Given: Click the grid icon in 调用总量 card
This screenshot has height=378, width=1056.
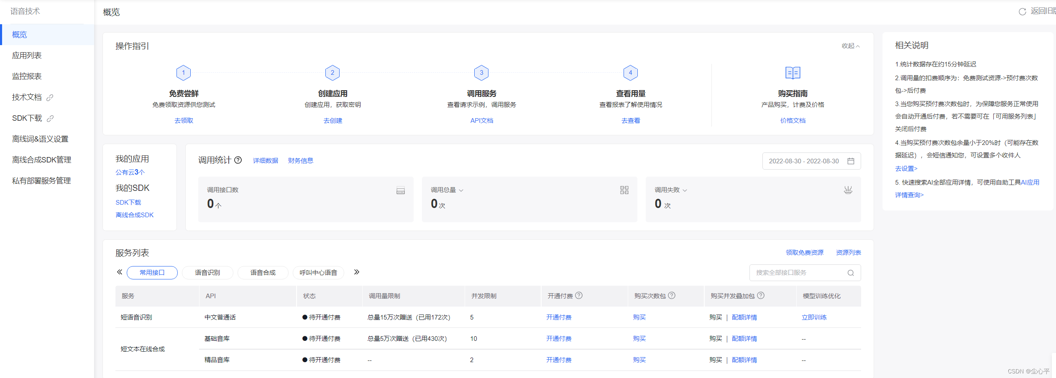Looking at the screenshot, I should [x=624, y=190].
